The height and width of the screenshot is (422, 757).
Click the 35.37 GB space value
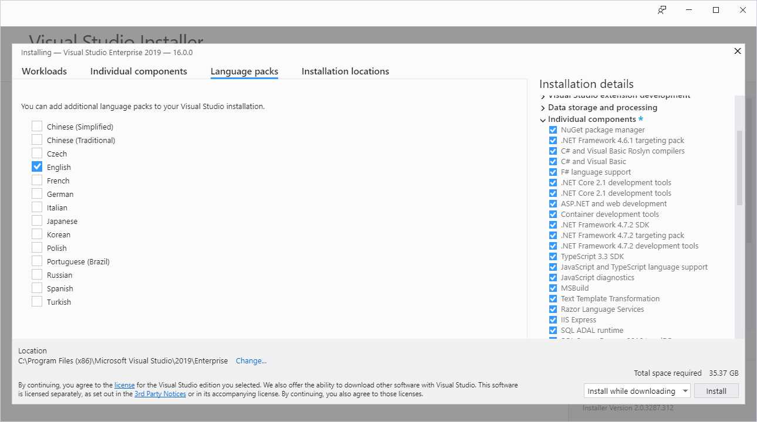point(724,373)
